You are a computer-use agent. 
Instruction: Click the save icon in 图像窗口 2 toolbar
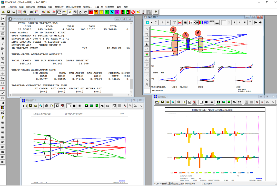pyautogui.click(x=30, y=106)
